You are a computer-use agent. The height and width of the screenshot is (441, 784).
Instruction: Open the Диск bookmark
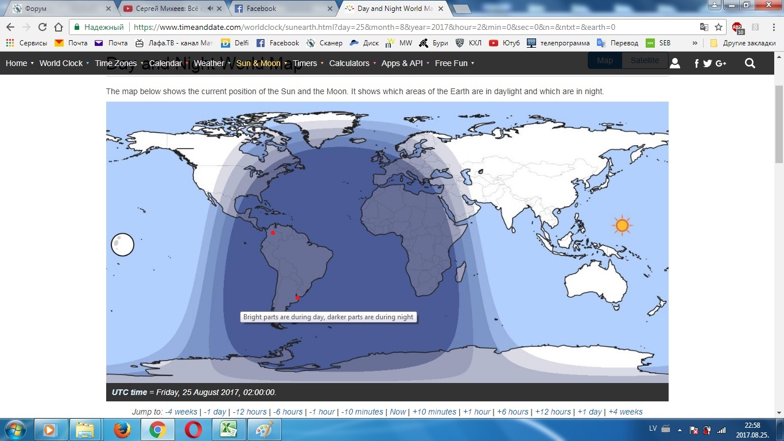(x=364, y=43)
